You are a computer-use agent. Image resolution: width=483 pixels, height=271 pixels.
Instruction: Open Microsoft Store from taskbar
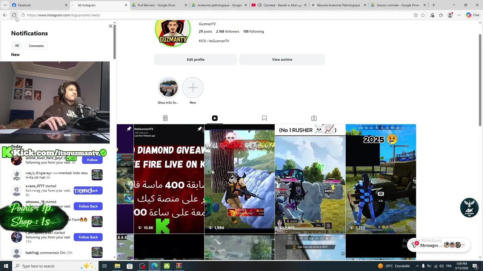[129, 266]
